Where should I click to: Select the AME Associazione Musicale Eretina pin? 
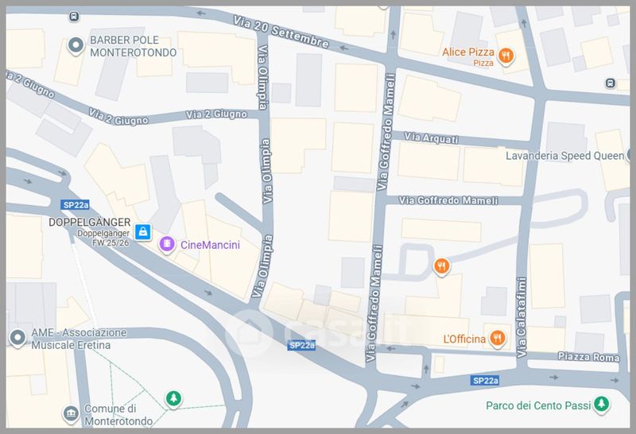(17, 338)
